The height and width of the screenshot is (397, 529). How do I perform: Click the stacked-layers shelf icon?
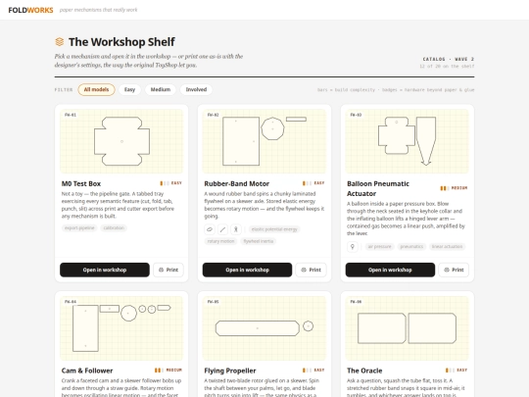[60, 42]
